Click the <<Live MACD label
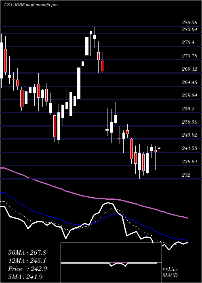The height and width of the screenshot is (283, 202). [170, 272]
